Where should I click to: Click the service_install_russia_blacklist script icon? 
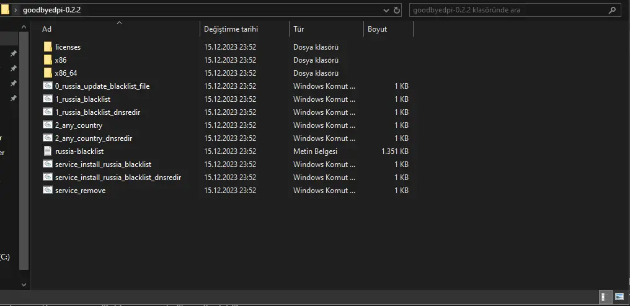point(48,164)
